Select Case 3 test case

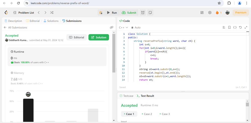pos(165,114)
